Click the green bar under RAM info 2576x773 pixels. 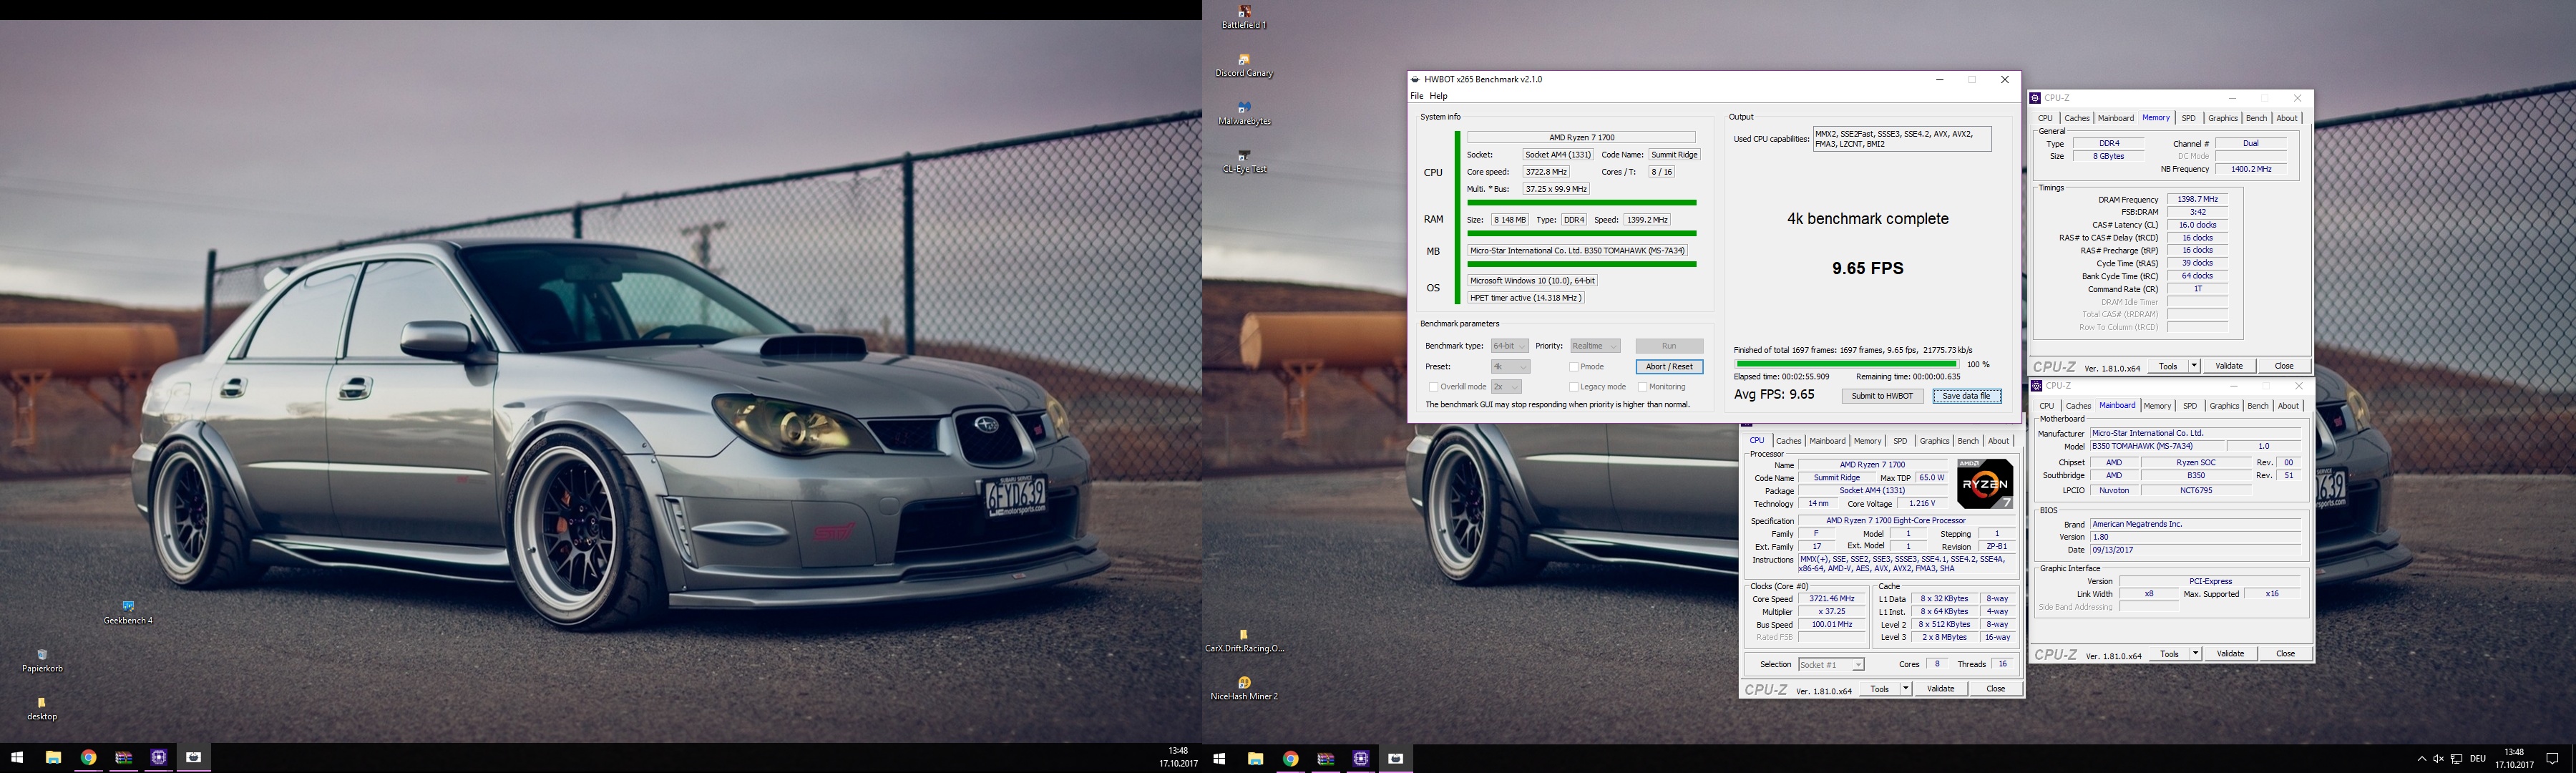point(1581,234)
